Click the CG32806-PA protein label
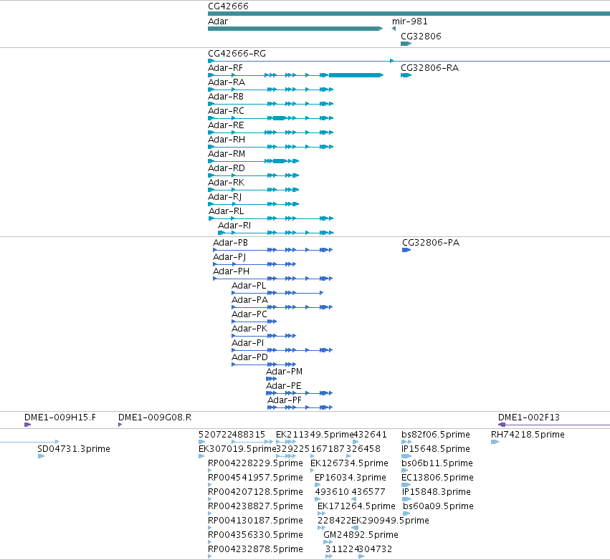Screen dimensions: 610x560 click(x=431, y=243)
